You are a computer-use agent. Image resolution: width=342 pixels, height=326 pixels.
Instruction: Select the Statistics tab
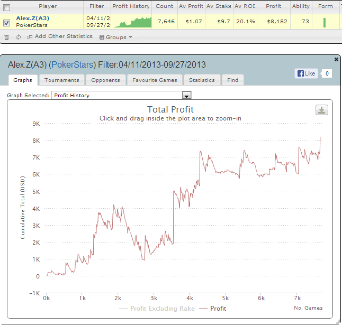click(x=202, y=80)
